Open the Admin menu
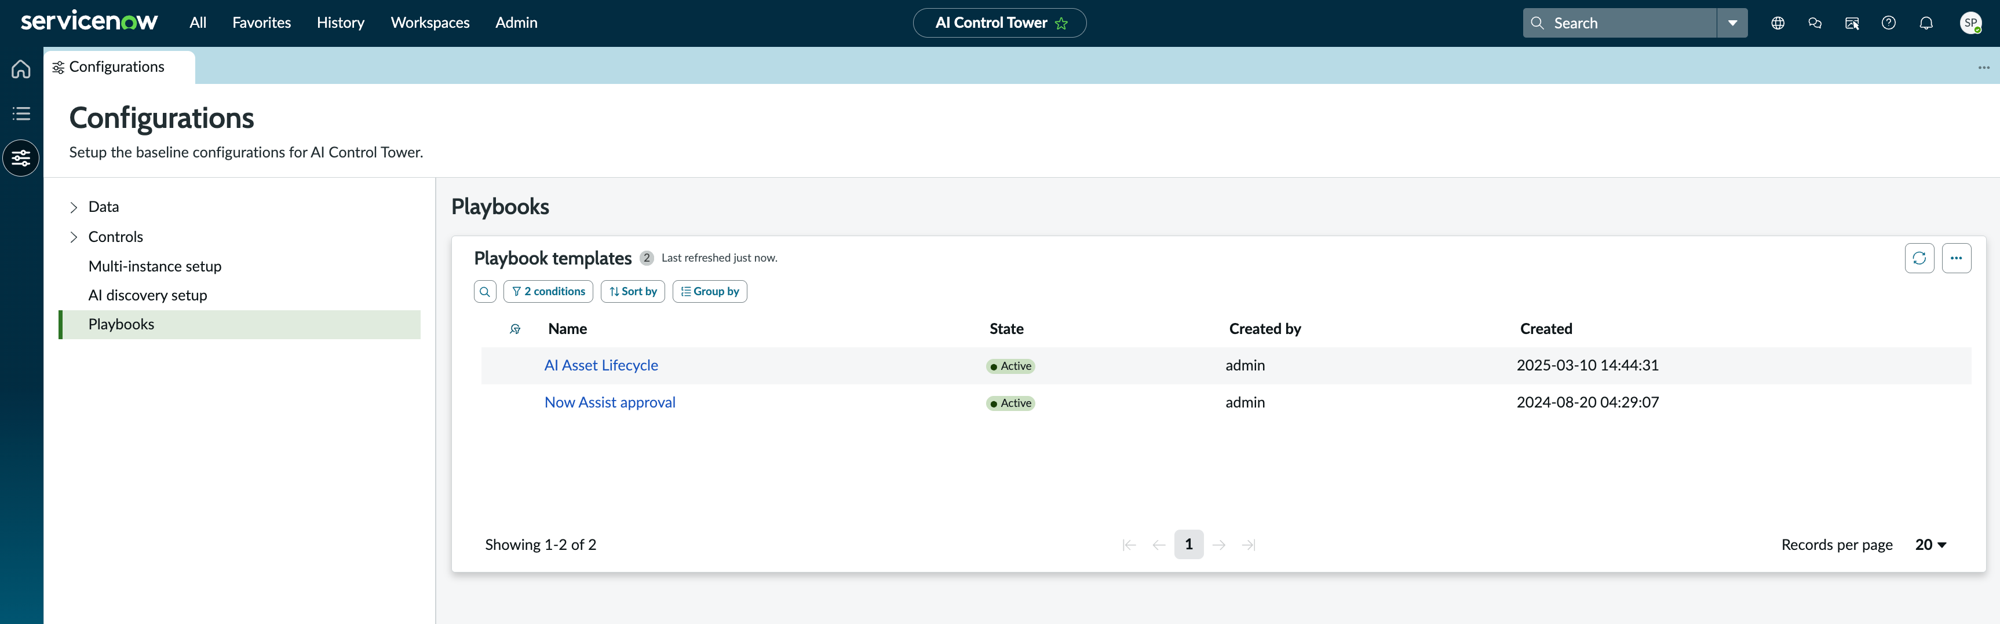The image size is (2000, 624). [516, 23]
